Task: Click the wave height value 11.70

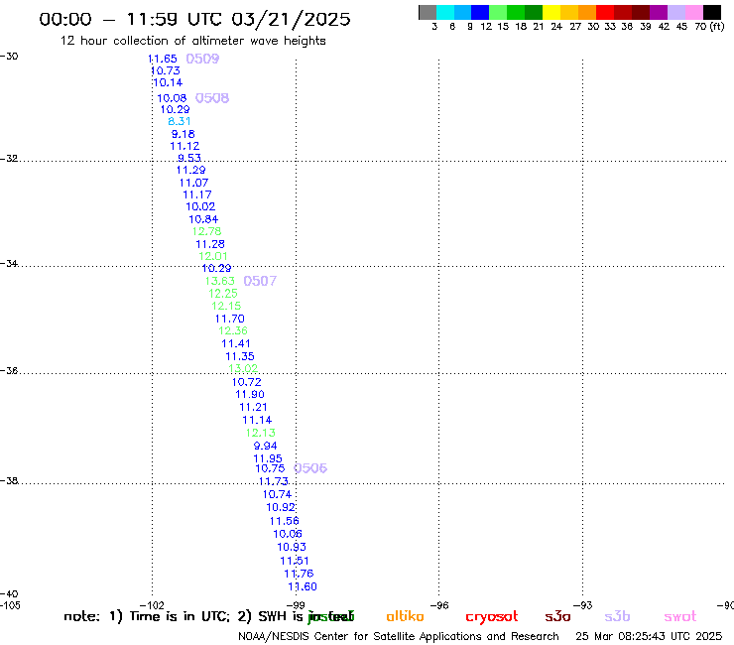Action: pyautogui.click(x=230, y=319)
